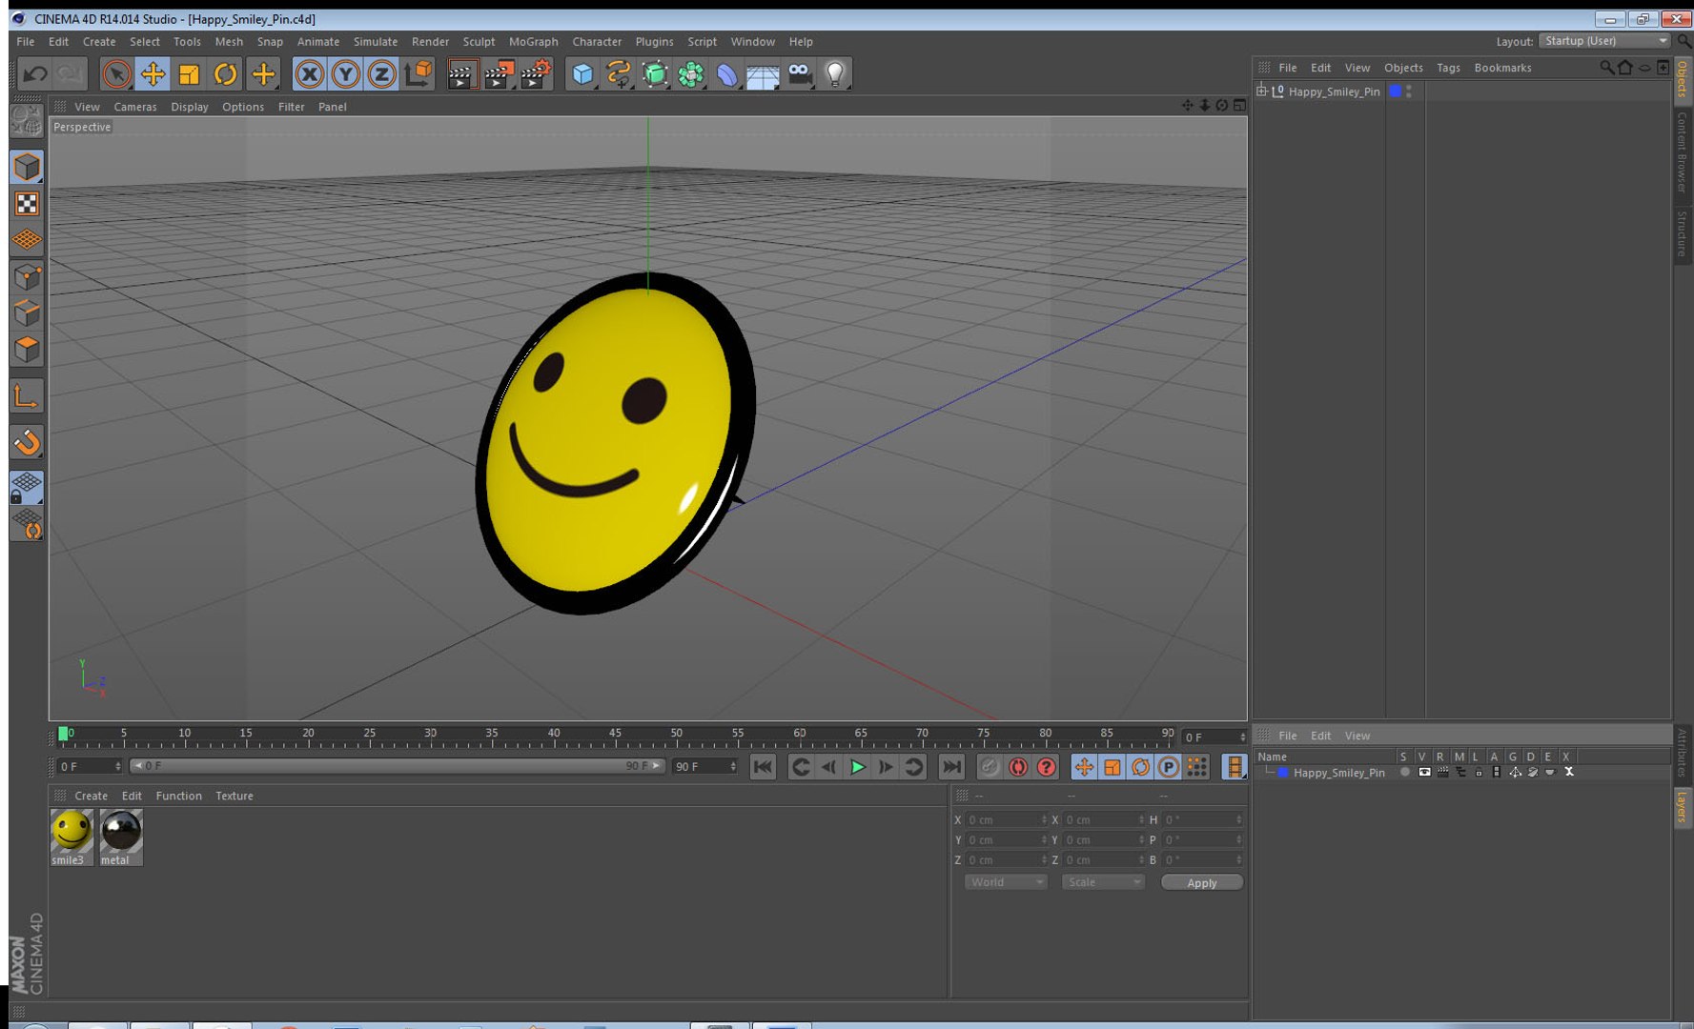This screenshot has width=1694, height=1029.
Task: Toggle solo for Happy_Smiley_Pin layer
Action: click(x=1405, y=773)
